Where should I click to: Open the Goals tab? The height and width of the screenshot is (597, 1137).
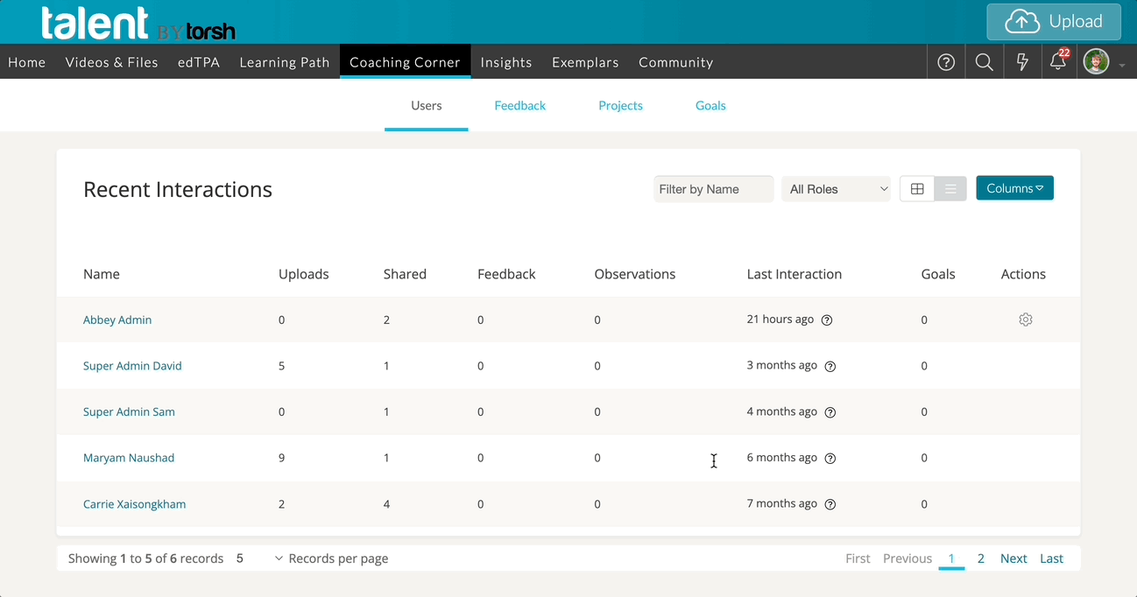click(710, 106)
